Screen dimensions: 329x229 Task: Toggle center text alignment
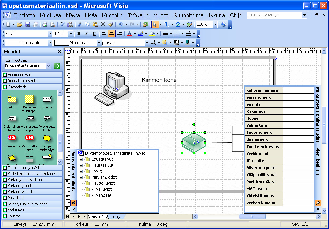pos(111,34)
